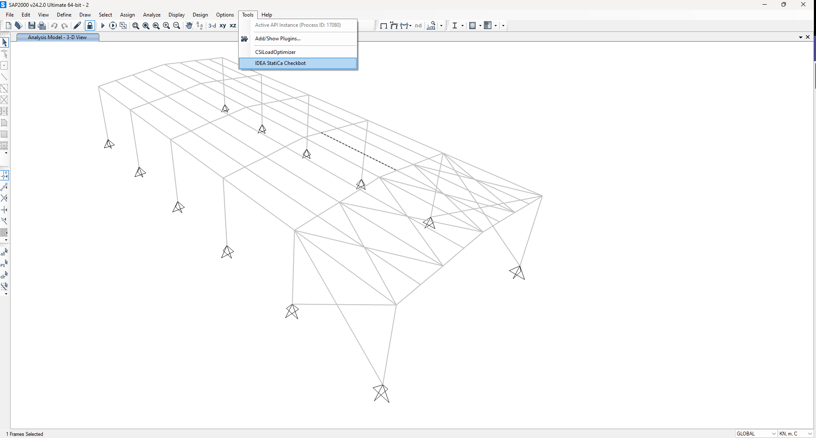Screen dimensions: 816x438
Task: Click the Run Analysis play button
Action: [103, 25]
